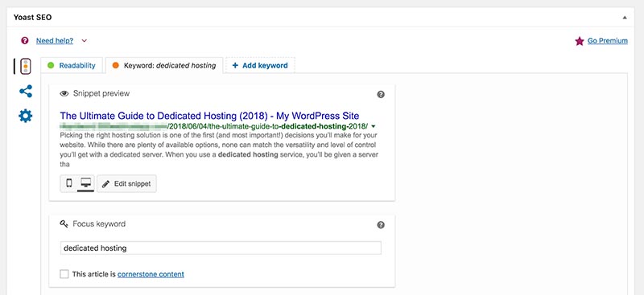Click the green snippet URL slug
Image resolution: width=644 pixels, height=295 pixels.
(268, 126)
